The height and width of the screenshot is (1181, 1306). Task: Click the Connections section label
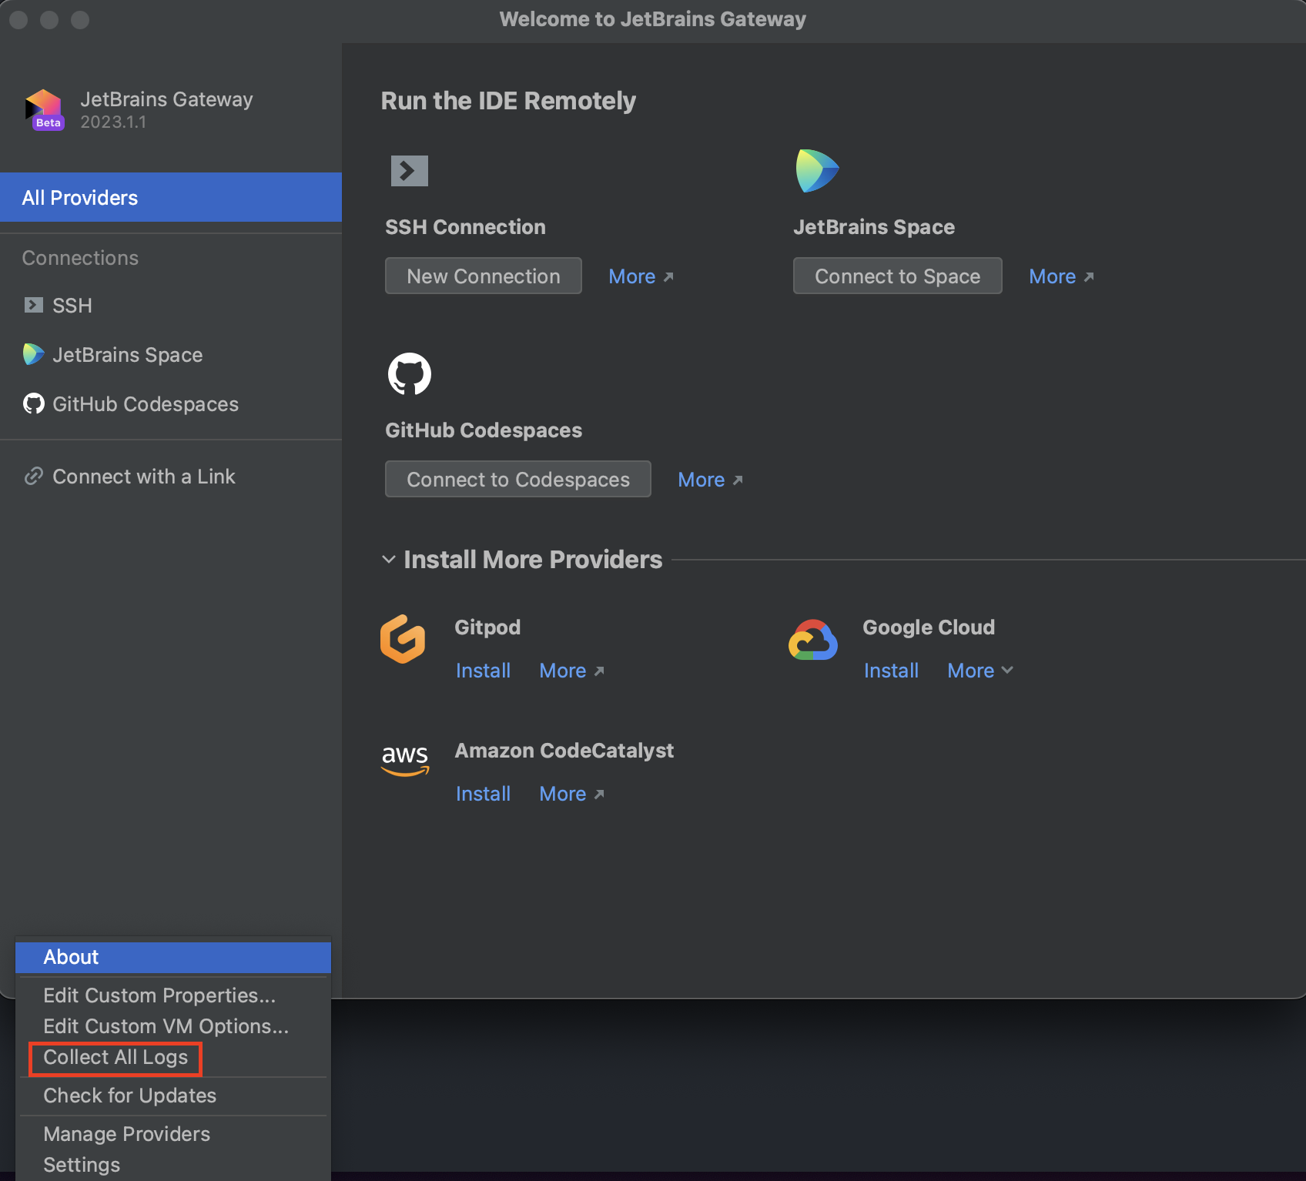(x=80, y=258)
